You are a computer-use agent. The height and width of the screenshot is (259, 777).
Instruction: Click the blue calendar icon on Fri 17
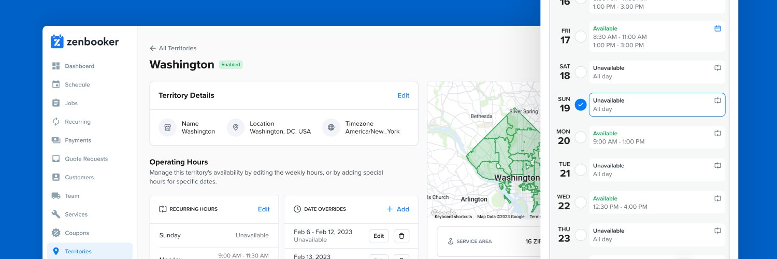click(x=717, y=28)
